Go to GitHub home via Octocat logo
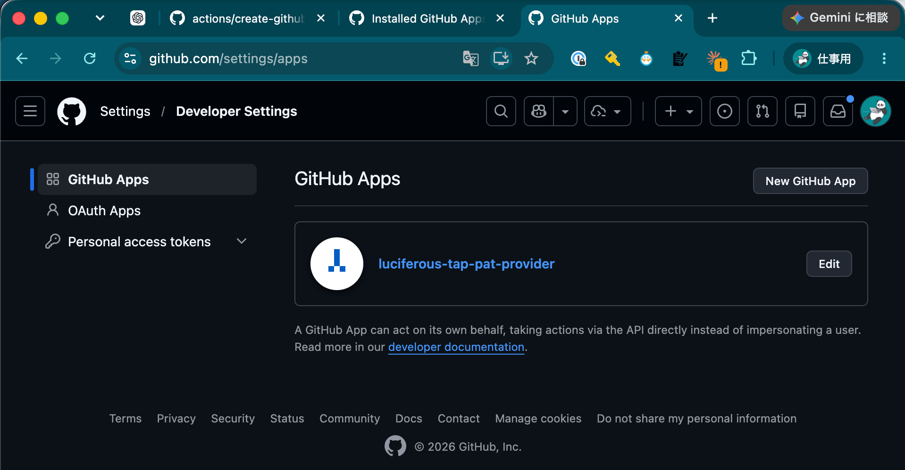This screenshot has height=470, width=905. pyautogui.click(x=72, y=111)
